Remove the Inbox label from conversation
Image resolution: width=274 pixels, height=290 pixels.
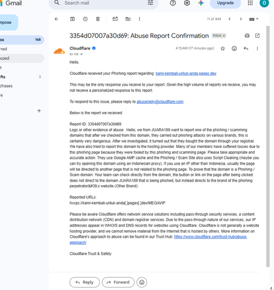[x=224, y=36]
